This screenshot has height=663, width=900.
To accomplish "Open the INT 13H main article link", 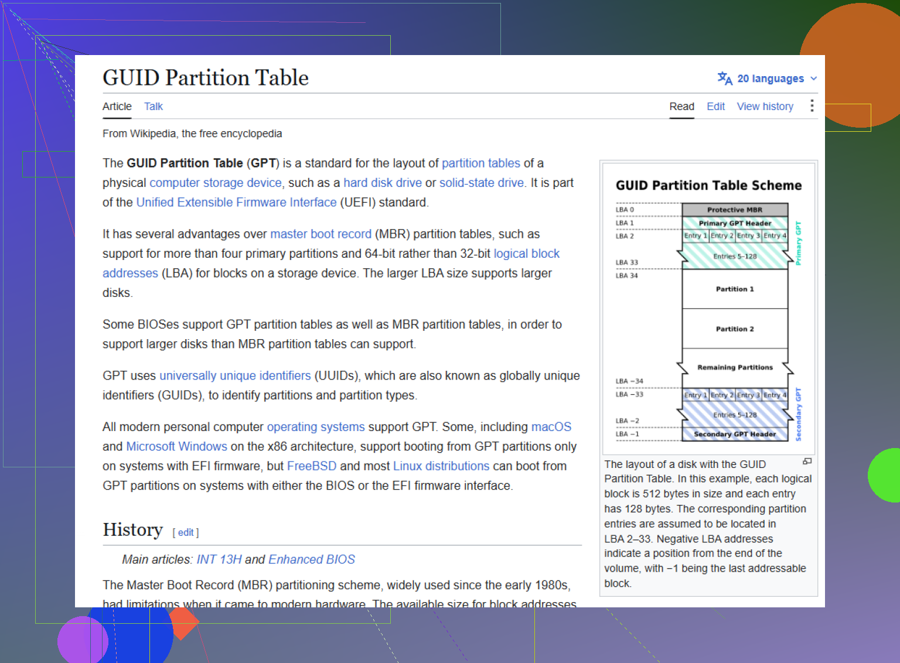I will click(219, 559).
